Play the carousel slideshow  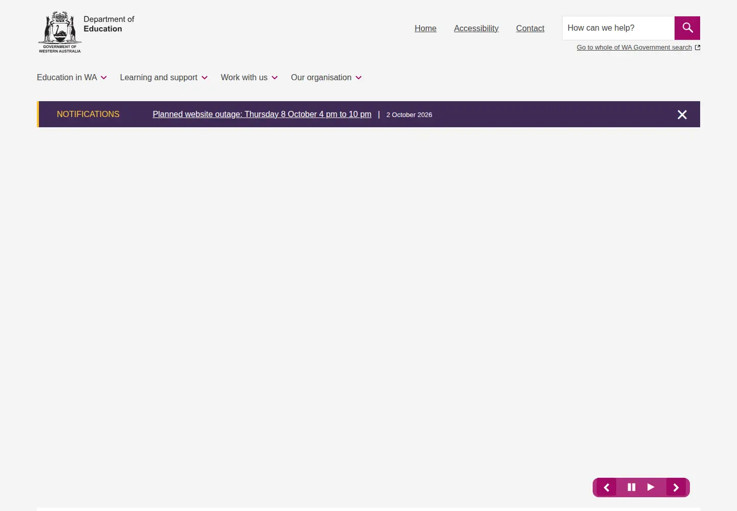click(651, 487)
